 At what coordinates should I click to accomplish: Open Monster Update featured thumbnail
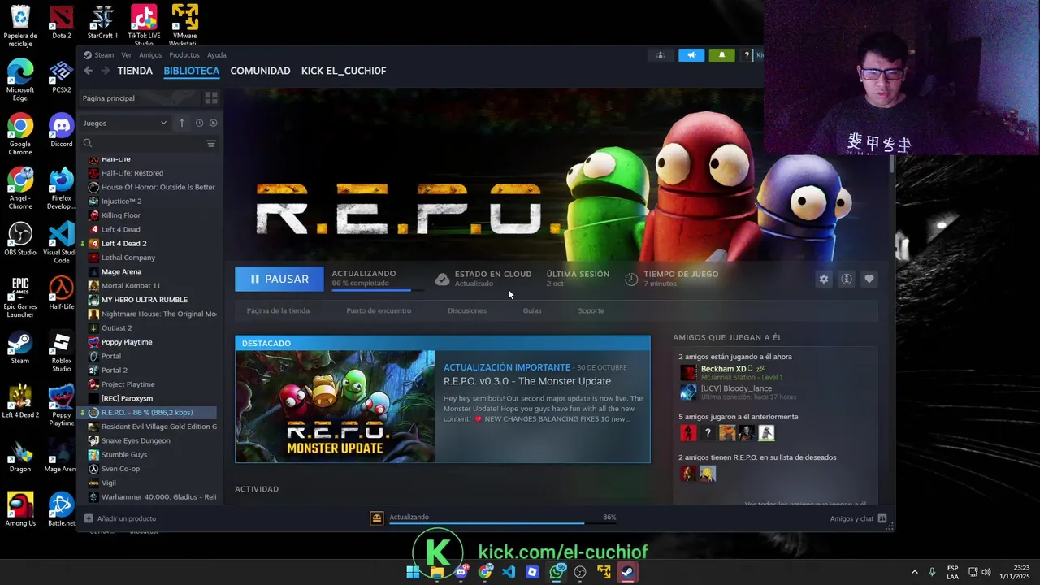pyautogui.click(x=336, y=406)
